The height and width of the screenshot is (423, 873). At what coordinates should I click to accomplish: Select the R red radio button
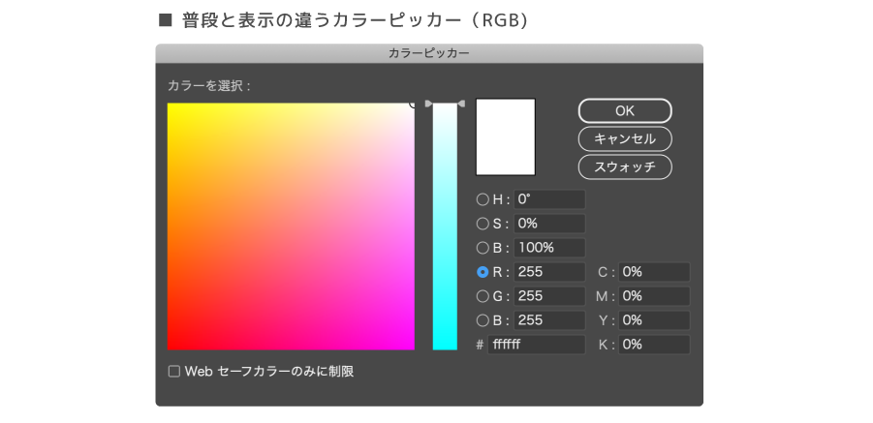483,272
